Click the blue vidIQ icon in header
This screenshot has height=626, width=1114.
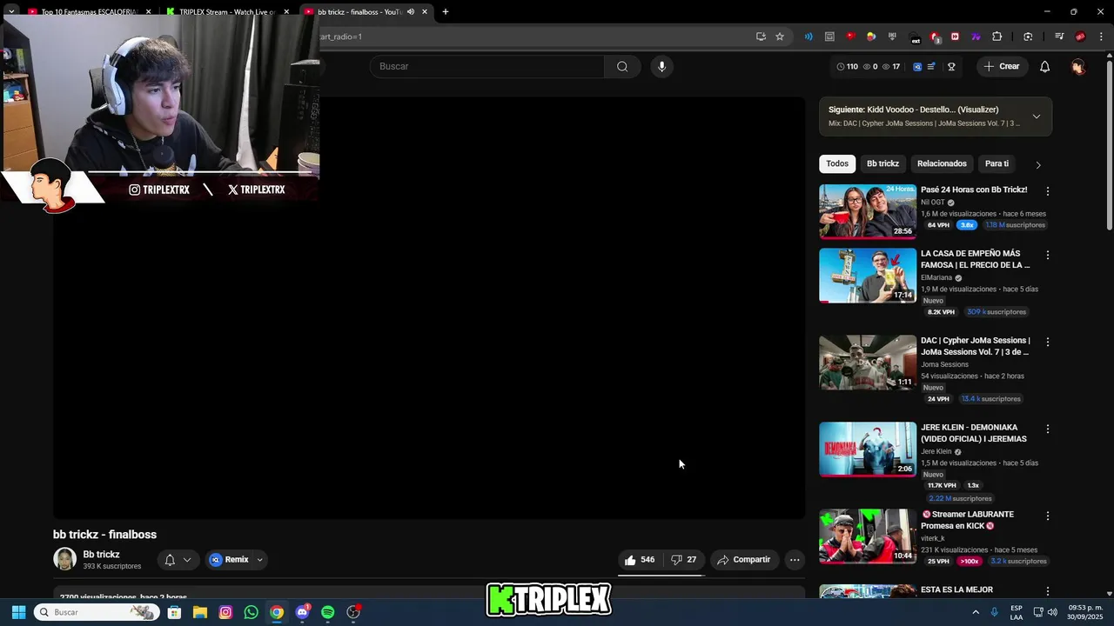tap(917, 67)
